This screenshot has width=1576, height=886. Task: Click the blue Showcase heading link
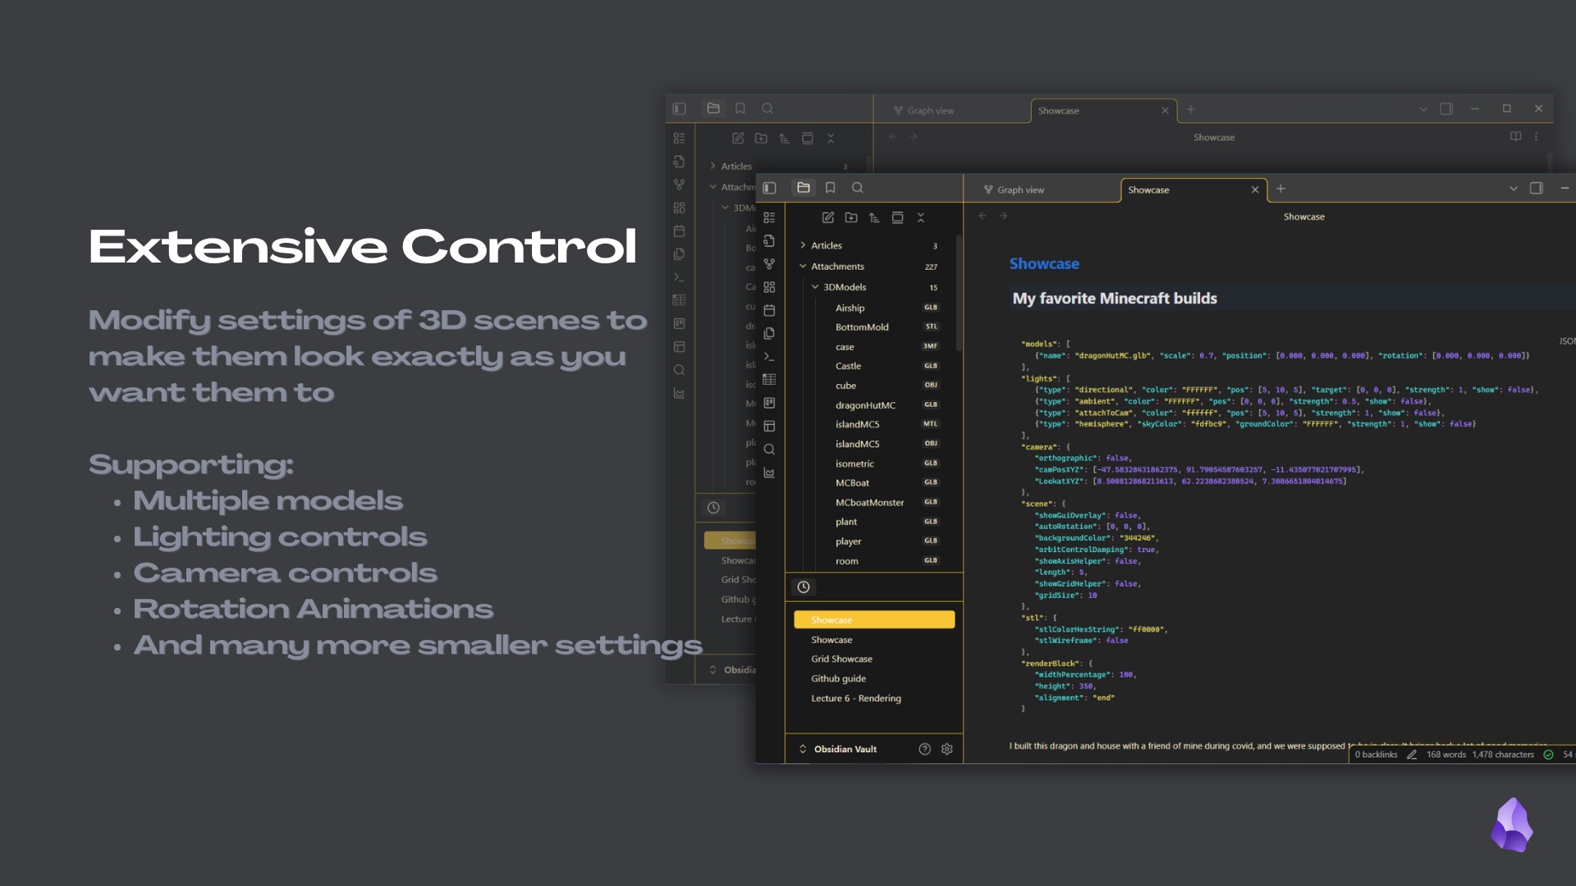coord(1044,263)
